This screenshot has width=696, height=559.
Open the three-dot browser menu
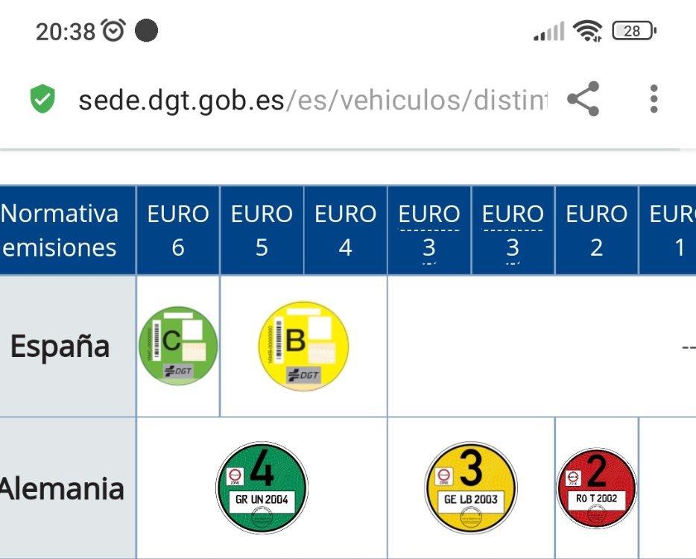click(x=654, y=99)
